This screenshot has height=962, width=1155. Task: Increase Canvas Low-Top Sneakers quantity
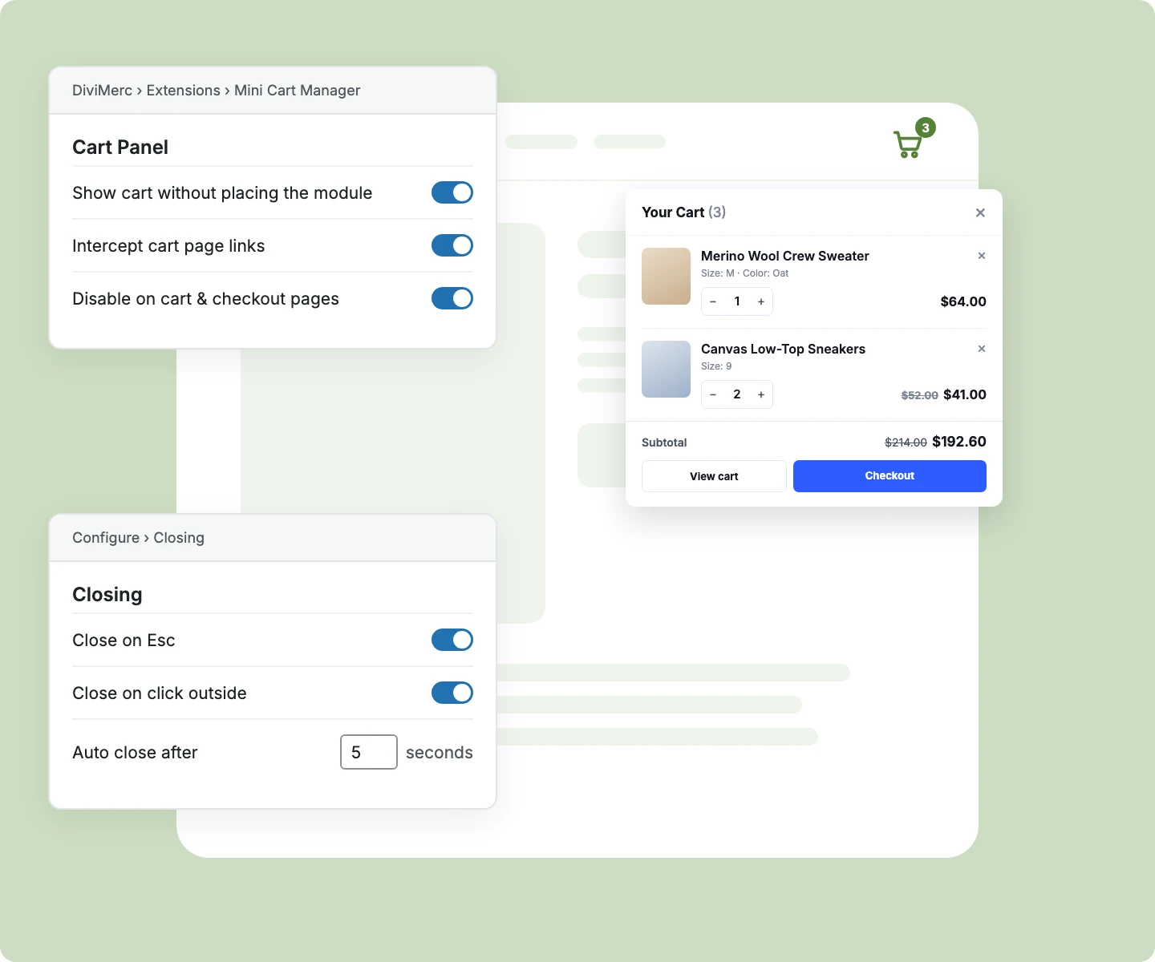tap(761, 394)
